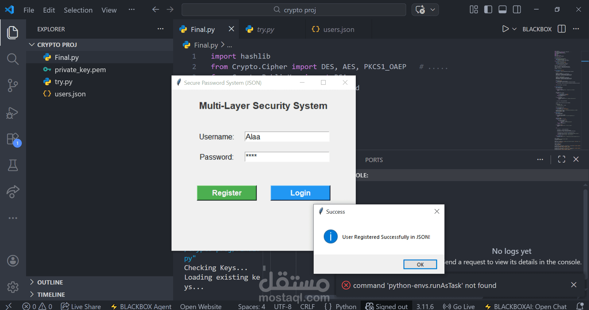The width and height of the screenshot is (589, 310).
Task: Open the File menu
Action: (x=28, y=10)
